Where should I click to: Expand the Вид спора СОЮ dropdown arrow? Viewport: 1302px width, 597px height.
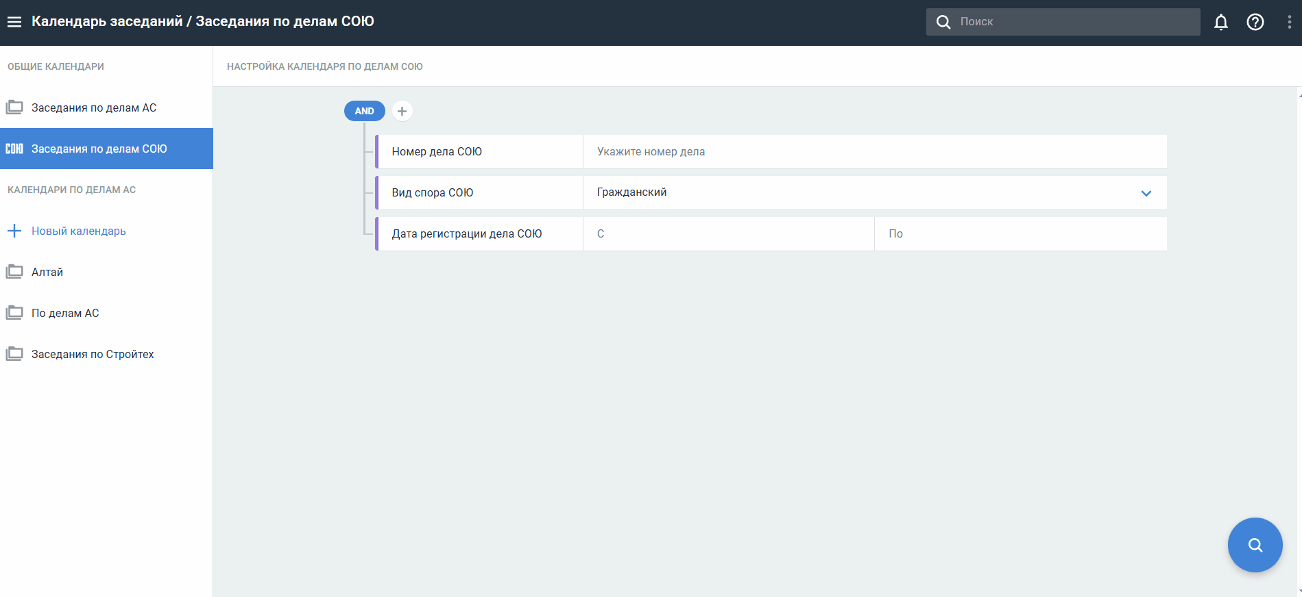[x=1146, y=193]
